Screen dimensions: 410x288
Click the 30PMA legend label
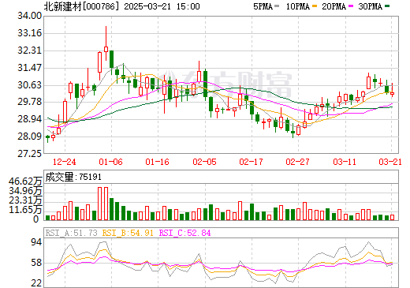point(370,6)
